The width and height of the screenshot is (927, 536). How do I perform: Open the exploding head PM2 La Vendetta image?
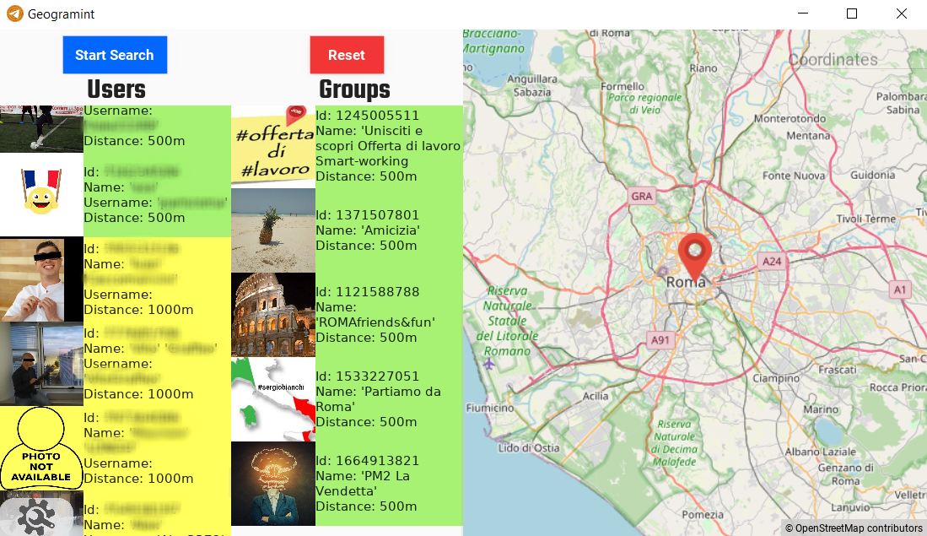tap(273, 484)
